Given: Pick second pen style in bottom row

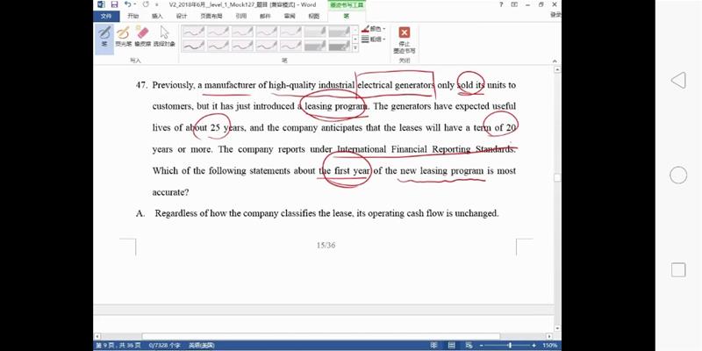Looking at the screenshot, I should (218, 46).
